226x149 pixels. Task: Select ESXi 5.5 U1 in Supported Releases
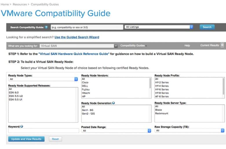click(15, 100)
